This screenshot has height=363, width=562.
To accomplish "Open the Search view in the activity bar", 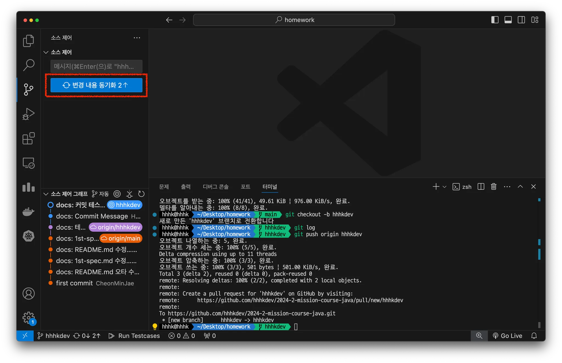I will [28, 65].
